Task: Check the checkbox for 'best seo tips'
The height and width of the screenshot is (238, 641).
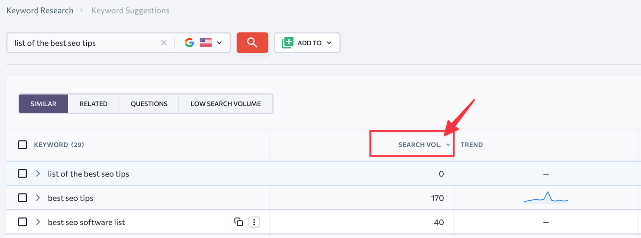Action: tap(23, 198)
